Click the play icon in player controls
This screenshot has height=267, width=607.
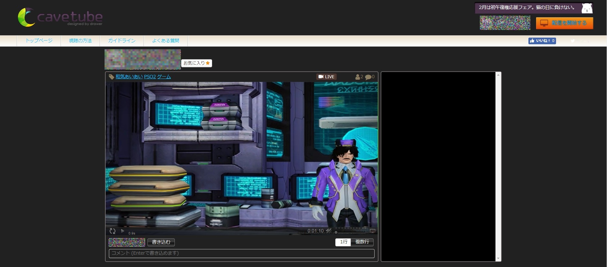(123, 231)
